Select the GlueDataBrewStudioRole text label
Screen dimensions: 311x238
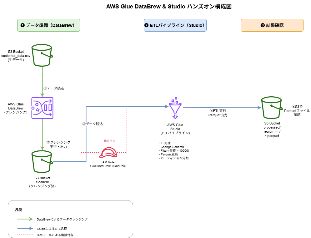[x=108, y=166]
